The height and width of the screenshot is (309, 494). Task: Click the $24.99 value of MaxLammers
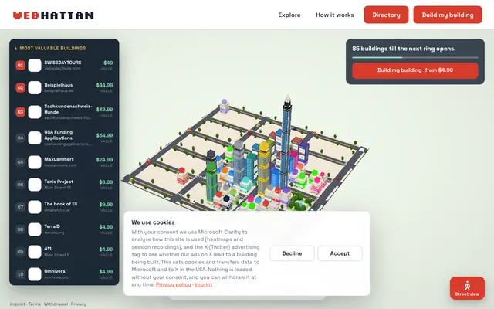coord(104,160)
